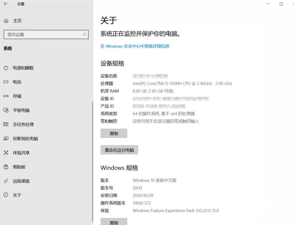Click the 操作系统版本 label
The height and width of the screenshot is (225, 294).
[x=113, y=203]
